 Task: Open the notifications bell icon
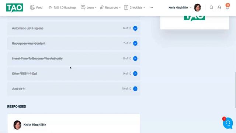coord(227,7)
